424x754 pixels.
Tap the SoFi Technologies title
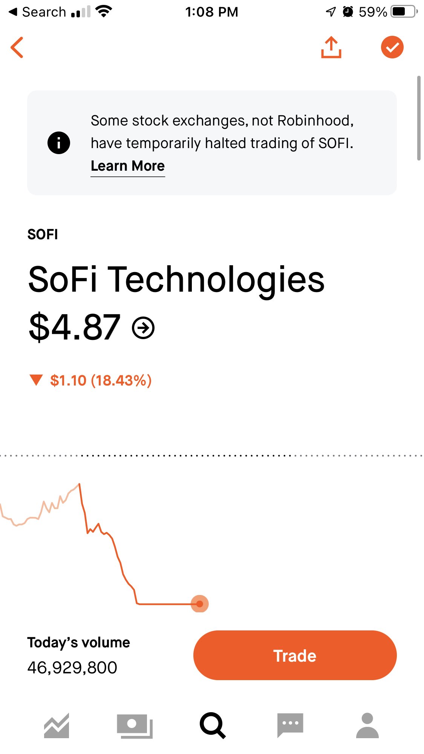[176, 279]
